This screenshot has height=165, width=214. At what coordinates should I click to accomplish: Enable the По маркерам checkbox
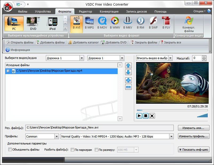pyautogui.click(x=72, y=150)
